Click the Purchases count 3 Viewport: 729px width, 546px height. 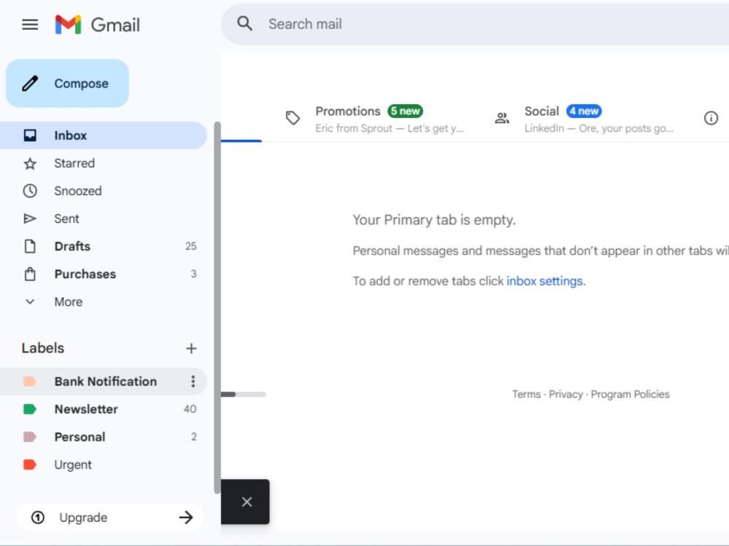[x=193, y=274]
